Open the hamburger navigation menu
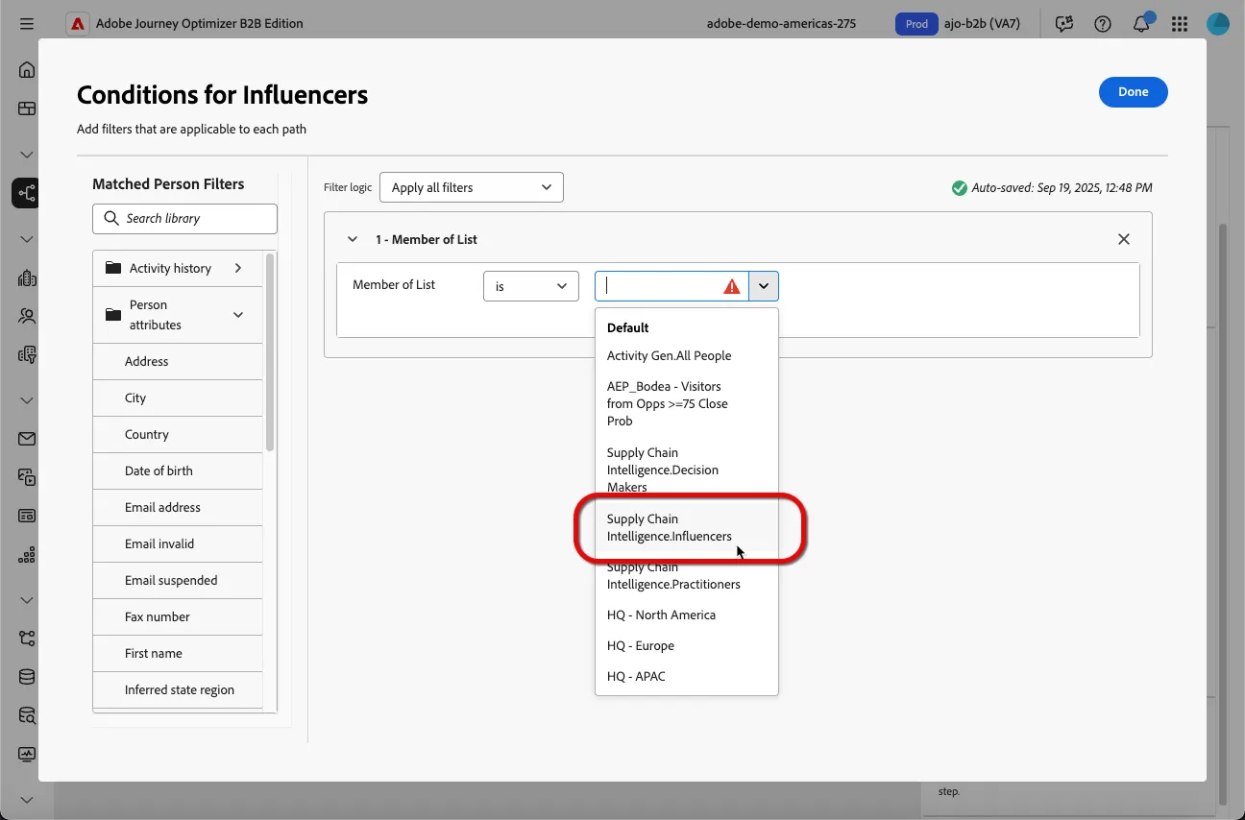 [27, 24]
